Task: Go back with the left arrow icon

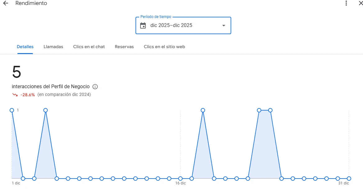Action: [6, 3]
